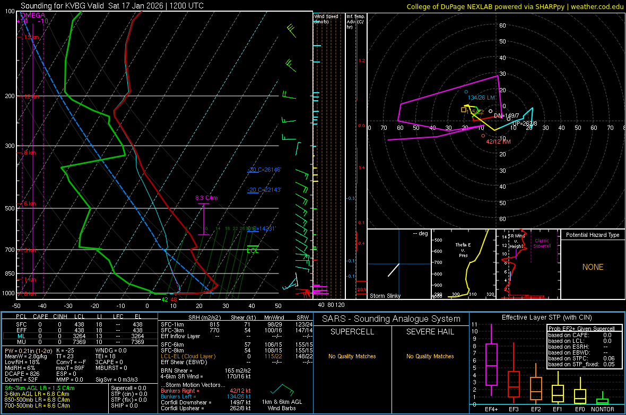Viewport: 626px width, 415px height.
Task: Click the "Classic Supercell" label in SR wind inset
Action: (x=542, y=243)
